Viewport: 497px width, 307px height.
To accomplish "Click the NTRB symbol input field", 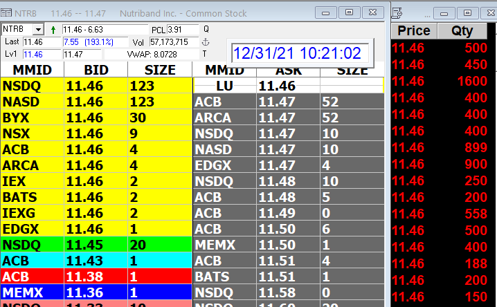I will click(17, 29).
